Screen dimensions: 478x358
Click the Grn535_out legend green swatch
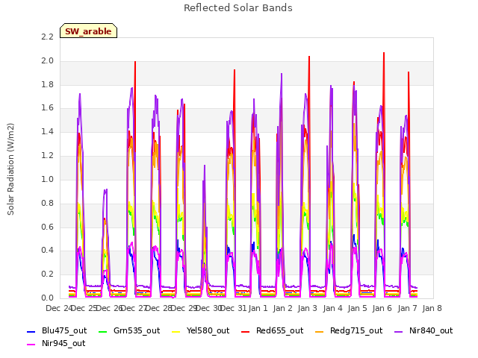(x=103, y=331)
